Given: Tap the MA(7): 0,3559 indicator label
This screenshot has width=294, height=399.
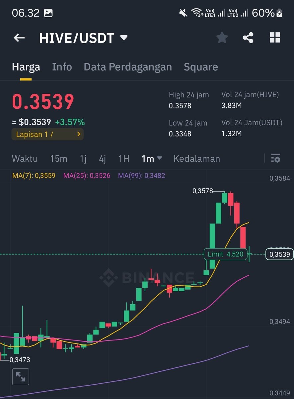Looking at the screenshot, I should [34, 176].
